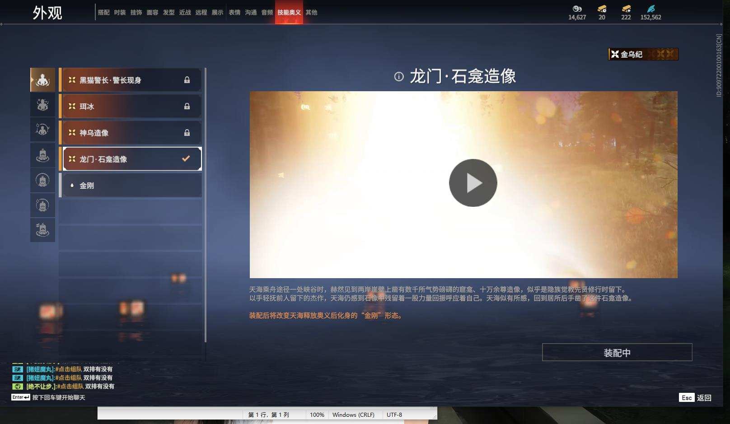
Task: Select the default 金刚 entry
Action: click(130, 185)
